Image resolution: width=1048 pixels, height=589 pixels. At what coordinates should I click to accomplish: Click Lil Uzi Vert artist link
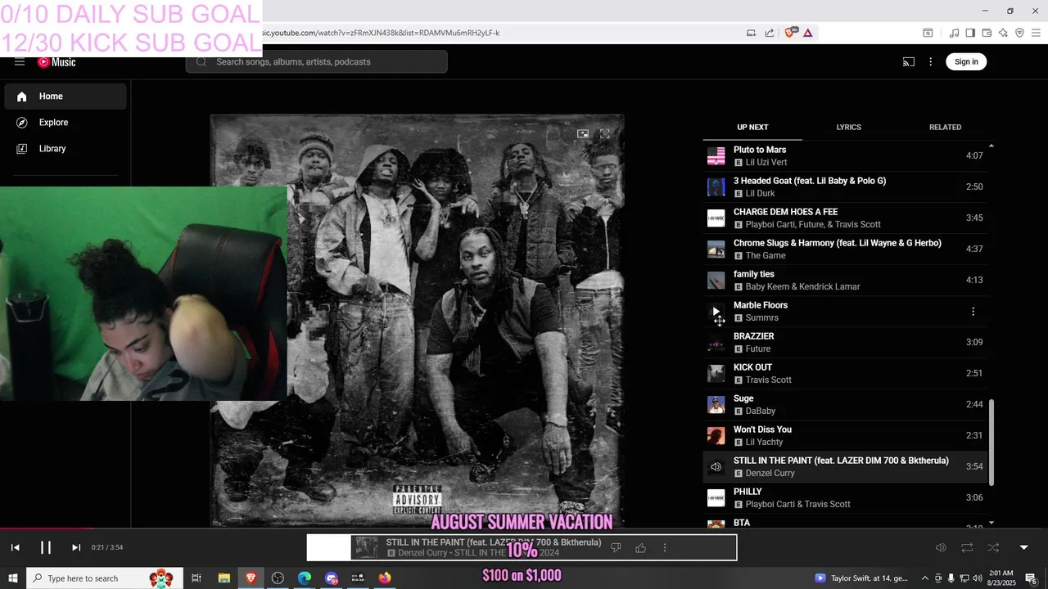(766, 163)
